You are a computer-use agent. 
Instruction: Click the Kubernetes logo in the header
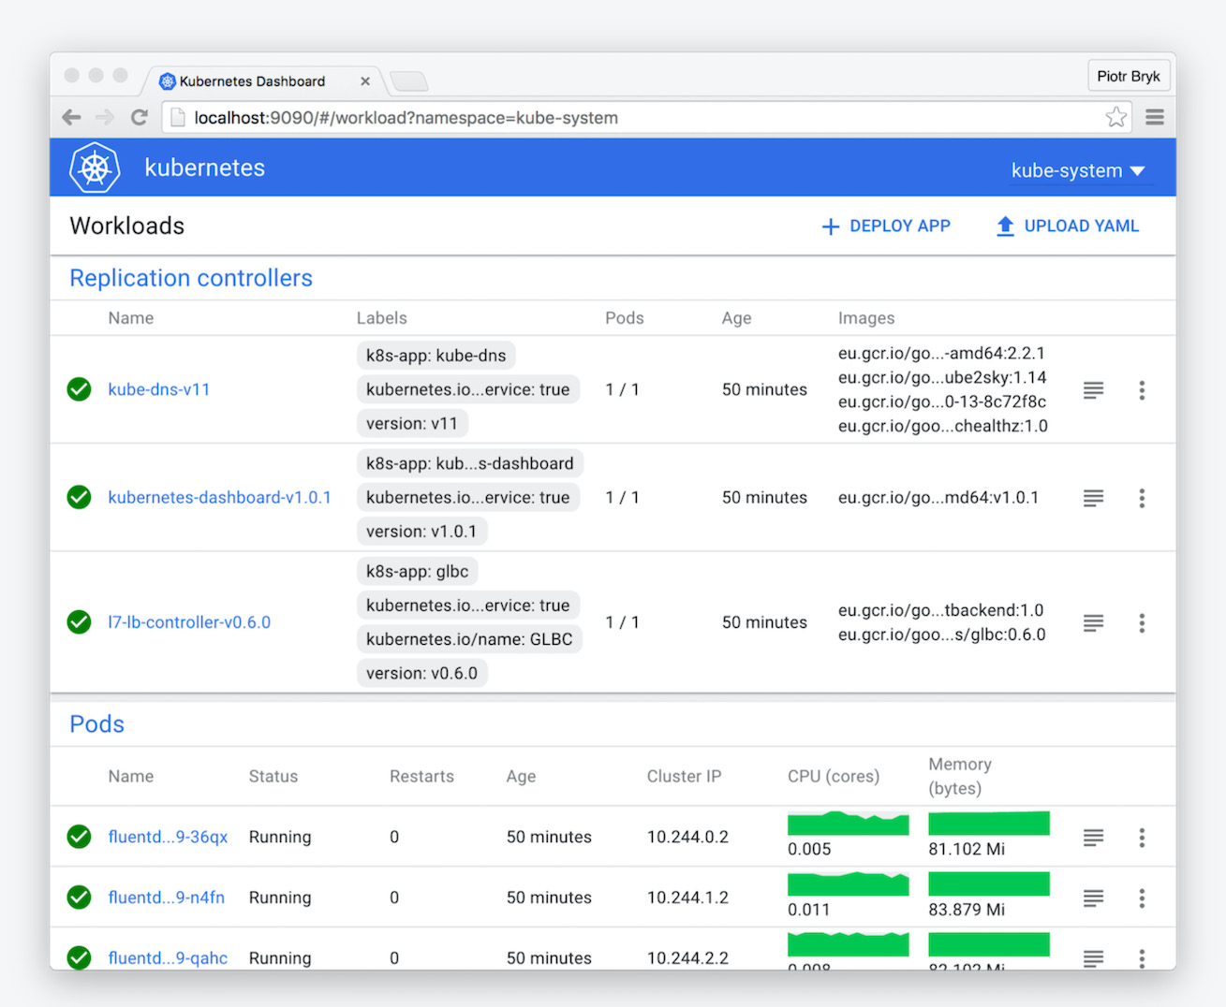pyautogui.click(x=95, y=167)
